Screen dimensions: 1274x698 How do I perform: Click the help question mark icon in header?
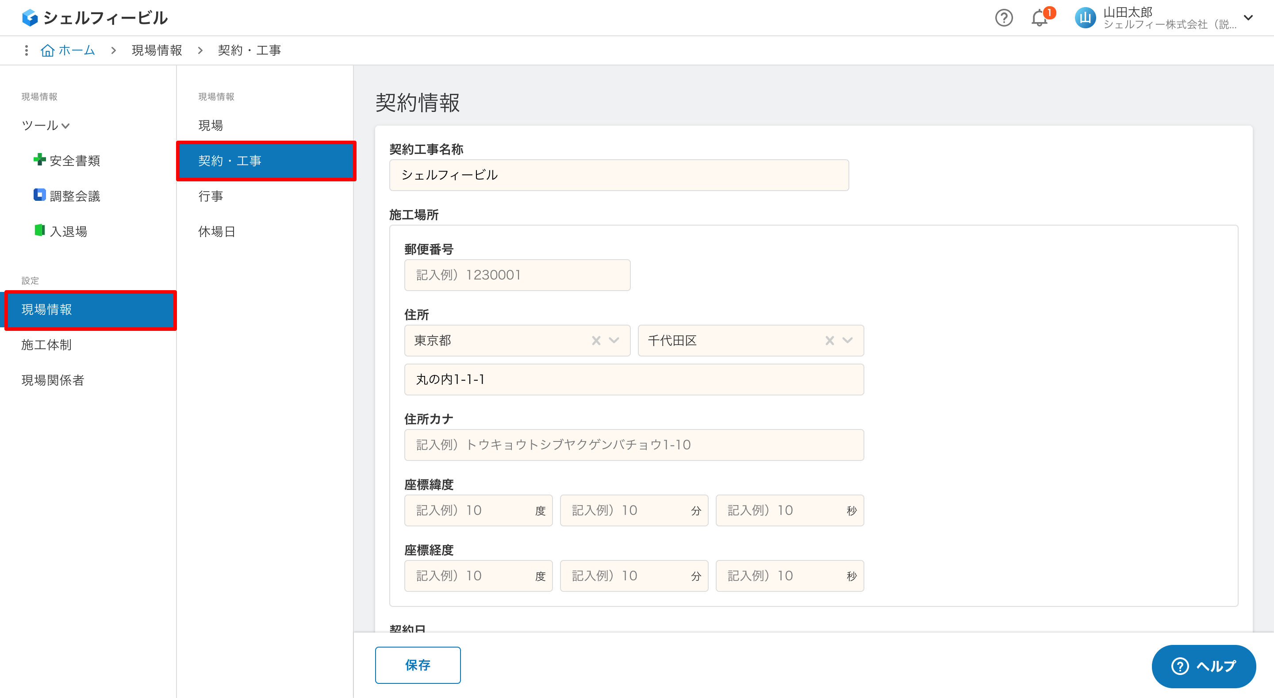coord(1003,18)
